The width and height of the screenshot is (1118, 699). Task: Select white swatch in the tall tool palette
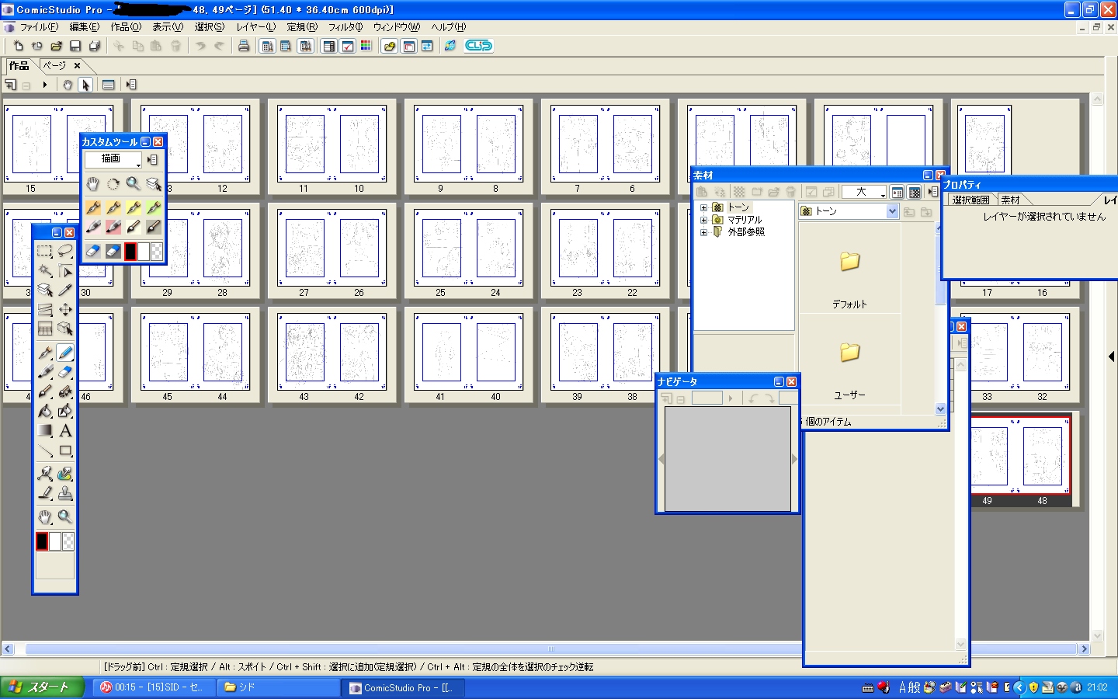click(55, 541)
